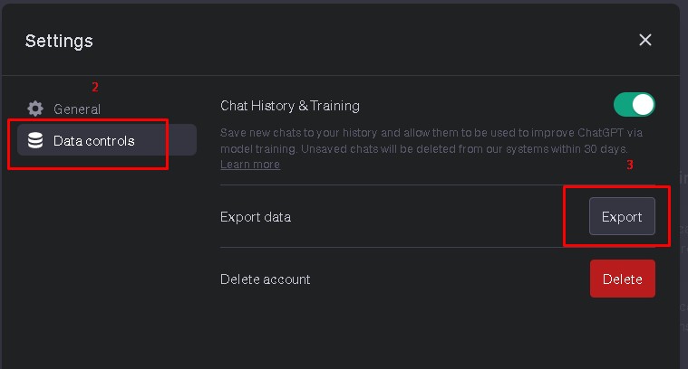The image size is (688, 369).
Task: Disable the Chat History & Training switch
Action: click(634, 105)
